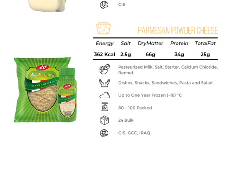This screenshot has height=179, width=239.
Task: Click the ingredients mixing bowl icon
Action: point(104,69)
